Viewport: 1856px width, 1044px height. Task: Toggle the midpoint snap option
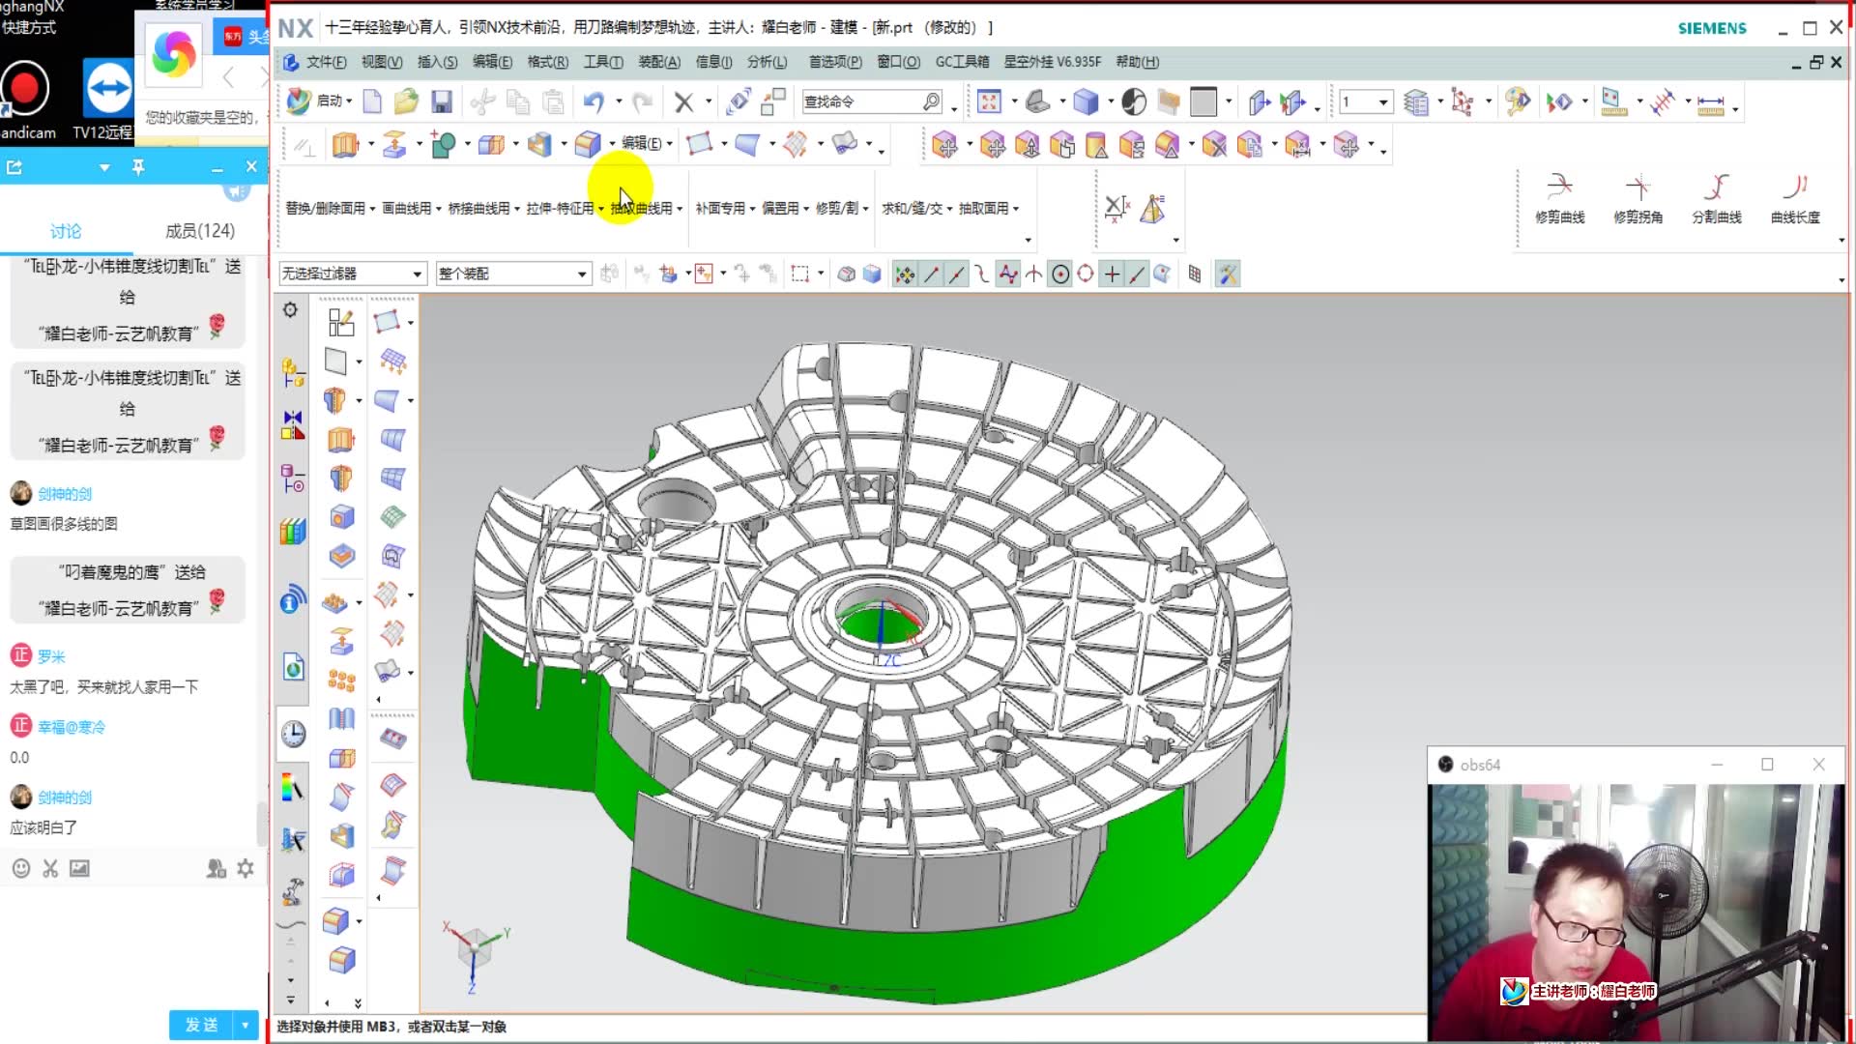point(956,275)
